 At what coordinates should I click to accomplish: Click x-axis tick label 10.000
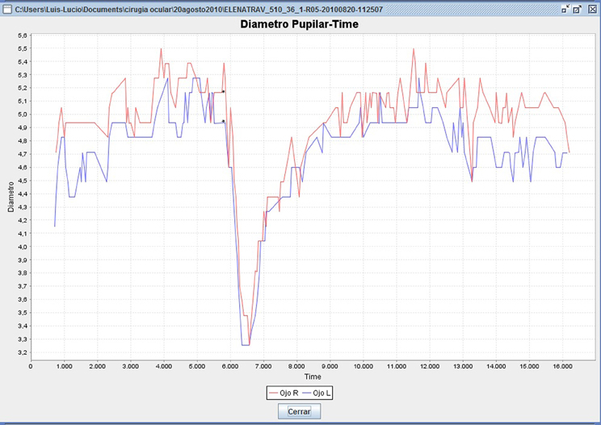coord(363,366)
